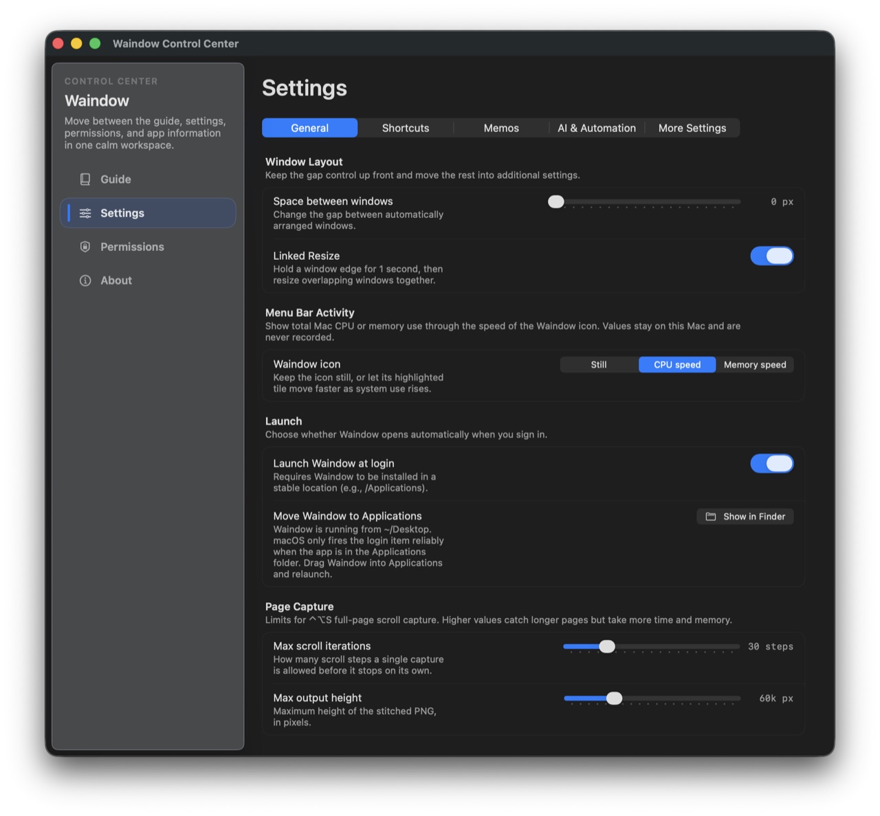Click the Space between windows slider thumb
This screenshot has width=880, height=816.
click(x=556, y=201)
